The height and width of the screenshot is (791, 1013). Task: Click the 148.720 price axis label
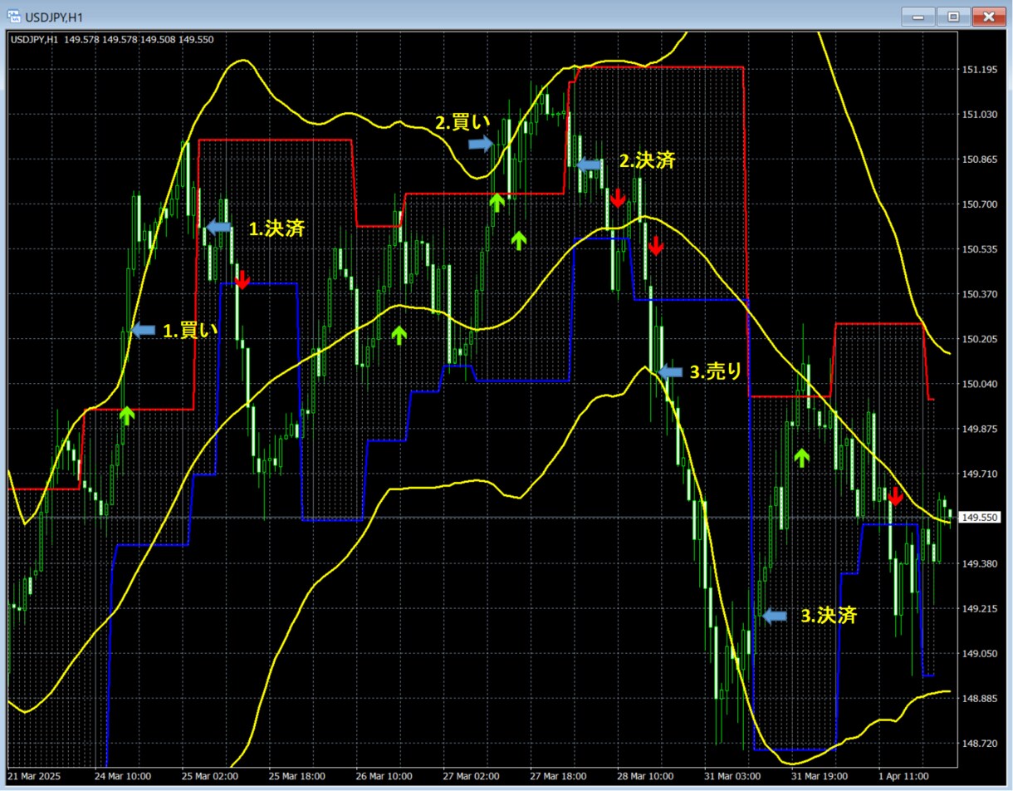[979, 744]
